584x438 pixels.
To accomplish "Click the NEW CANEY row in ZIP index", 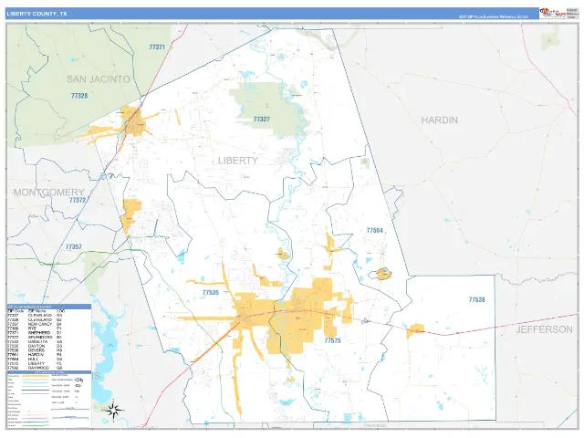I will tap(35, 324).
